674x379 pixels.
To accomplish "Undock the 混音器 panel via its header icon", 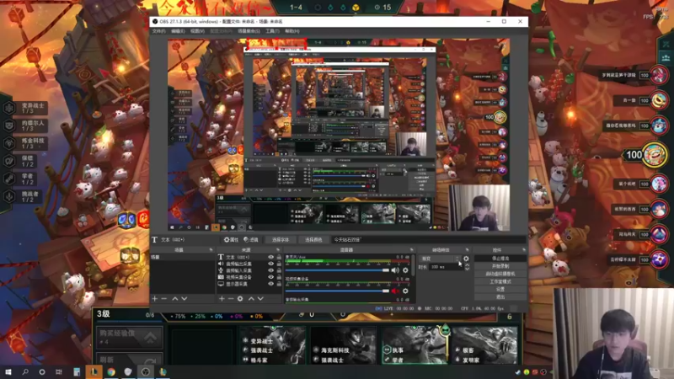I will pos(412,249).
